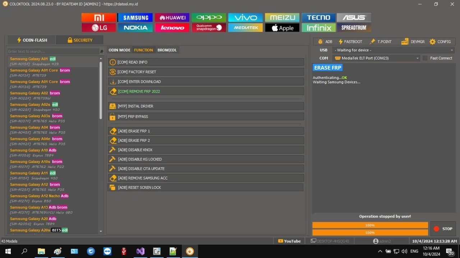This screenshot has height=258, width=460.
Task: Open File Explorer from the taskbar
Action: 41,251
